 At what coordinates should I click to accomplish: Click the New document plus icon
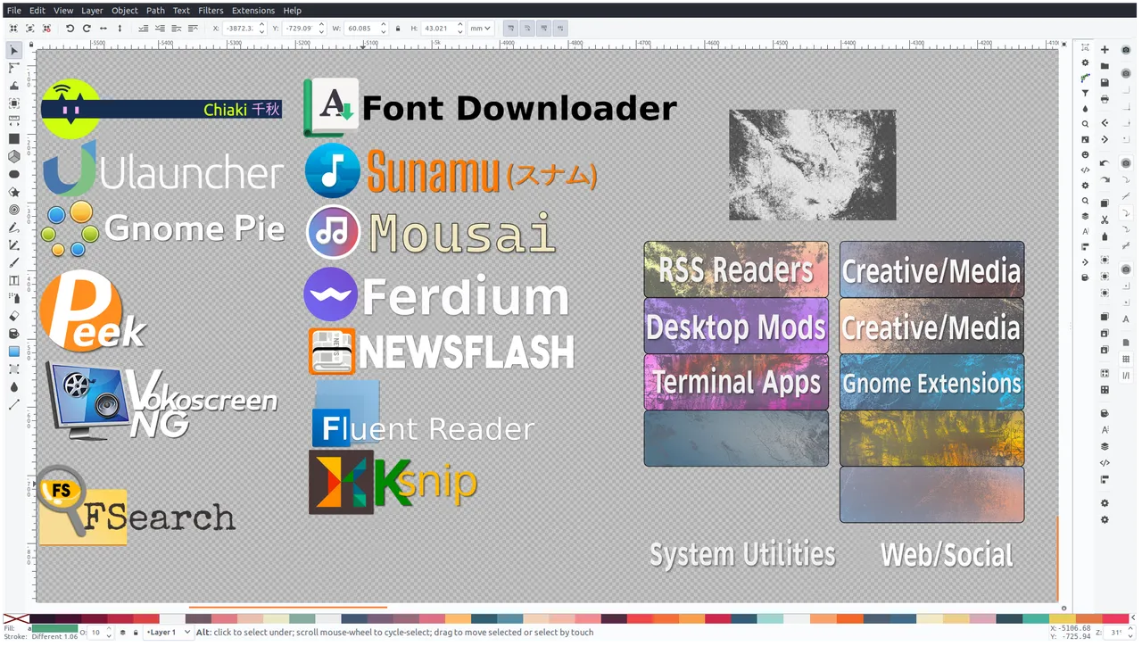(1105, 50)
